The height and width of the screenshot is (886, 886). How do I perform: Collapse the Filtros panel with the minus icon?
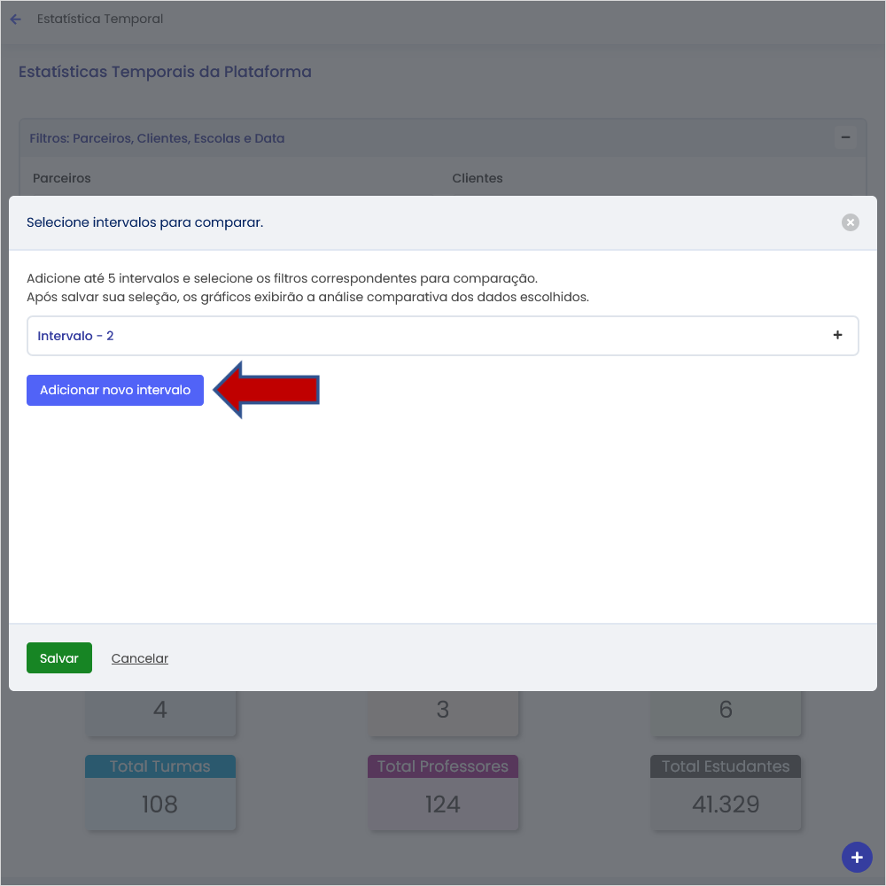[845, 138]
